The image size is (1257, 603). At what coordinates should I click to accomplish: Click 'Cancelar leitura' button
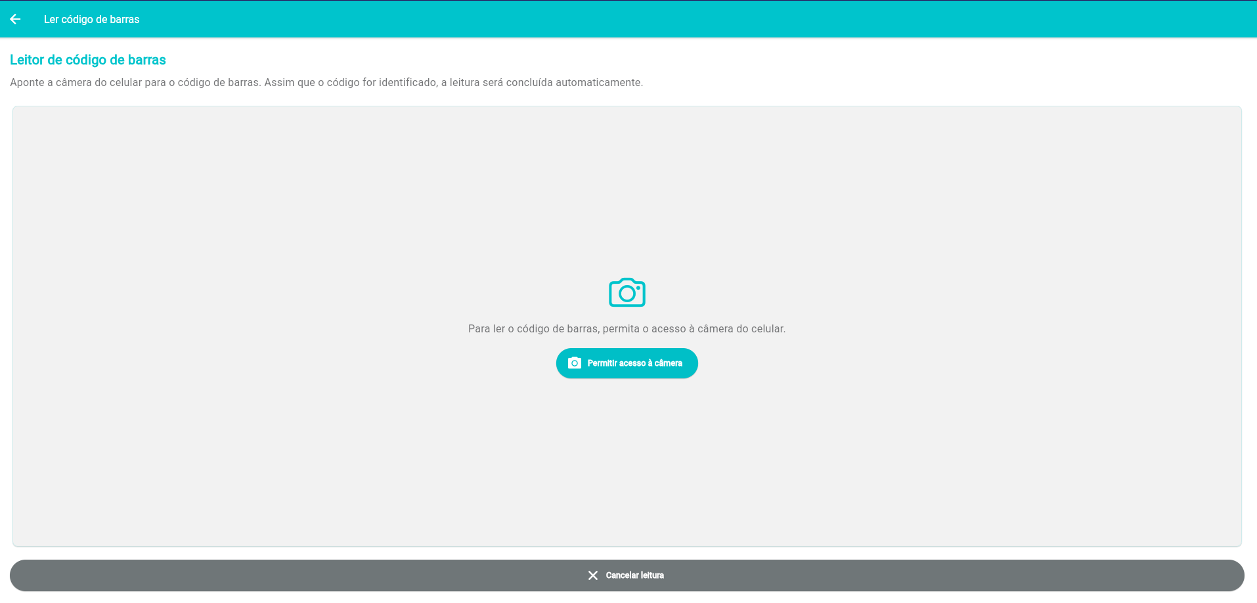[x=627, y=575]
